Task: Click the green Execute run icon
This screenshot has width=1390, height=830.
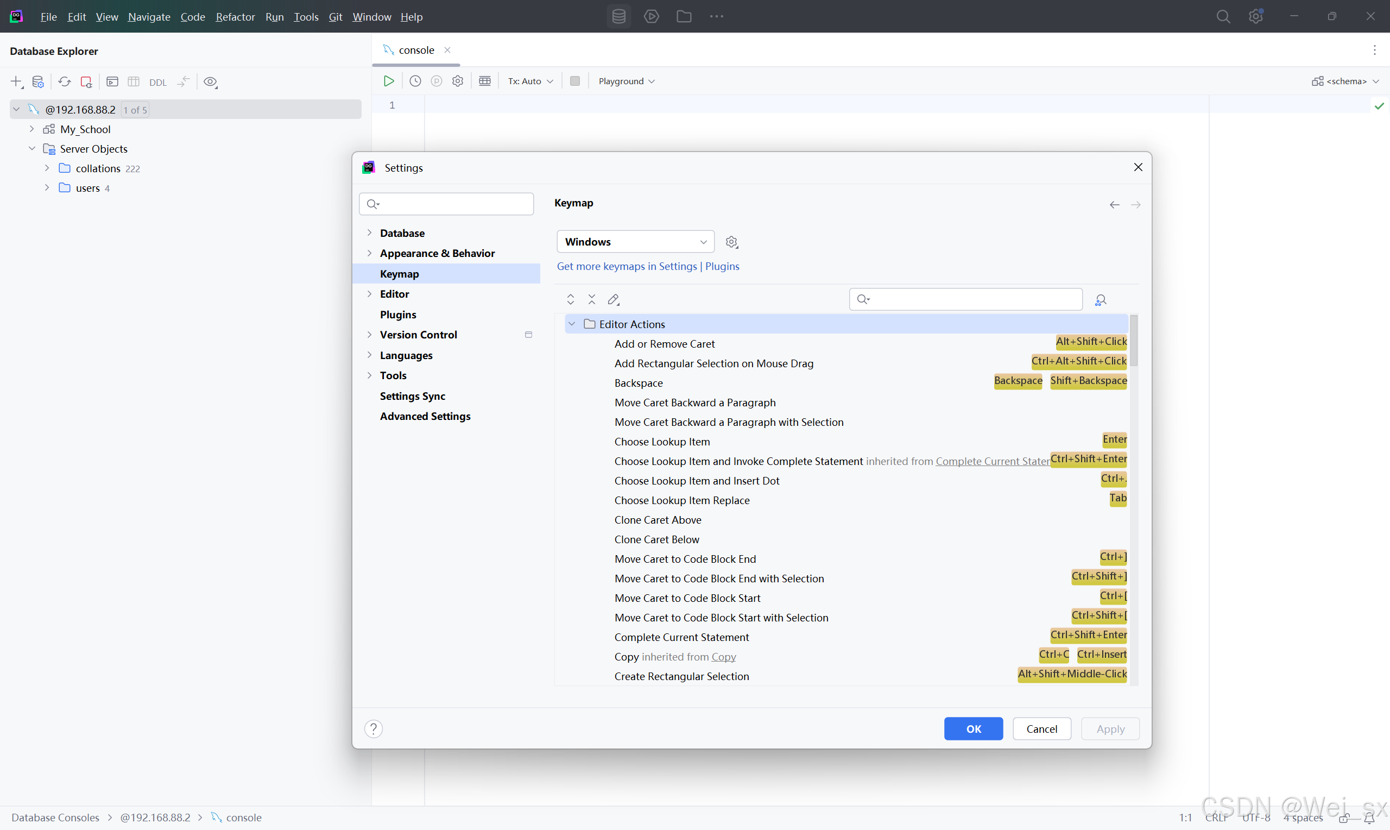Action: pyautogui.click(x=388, y=81)
